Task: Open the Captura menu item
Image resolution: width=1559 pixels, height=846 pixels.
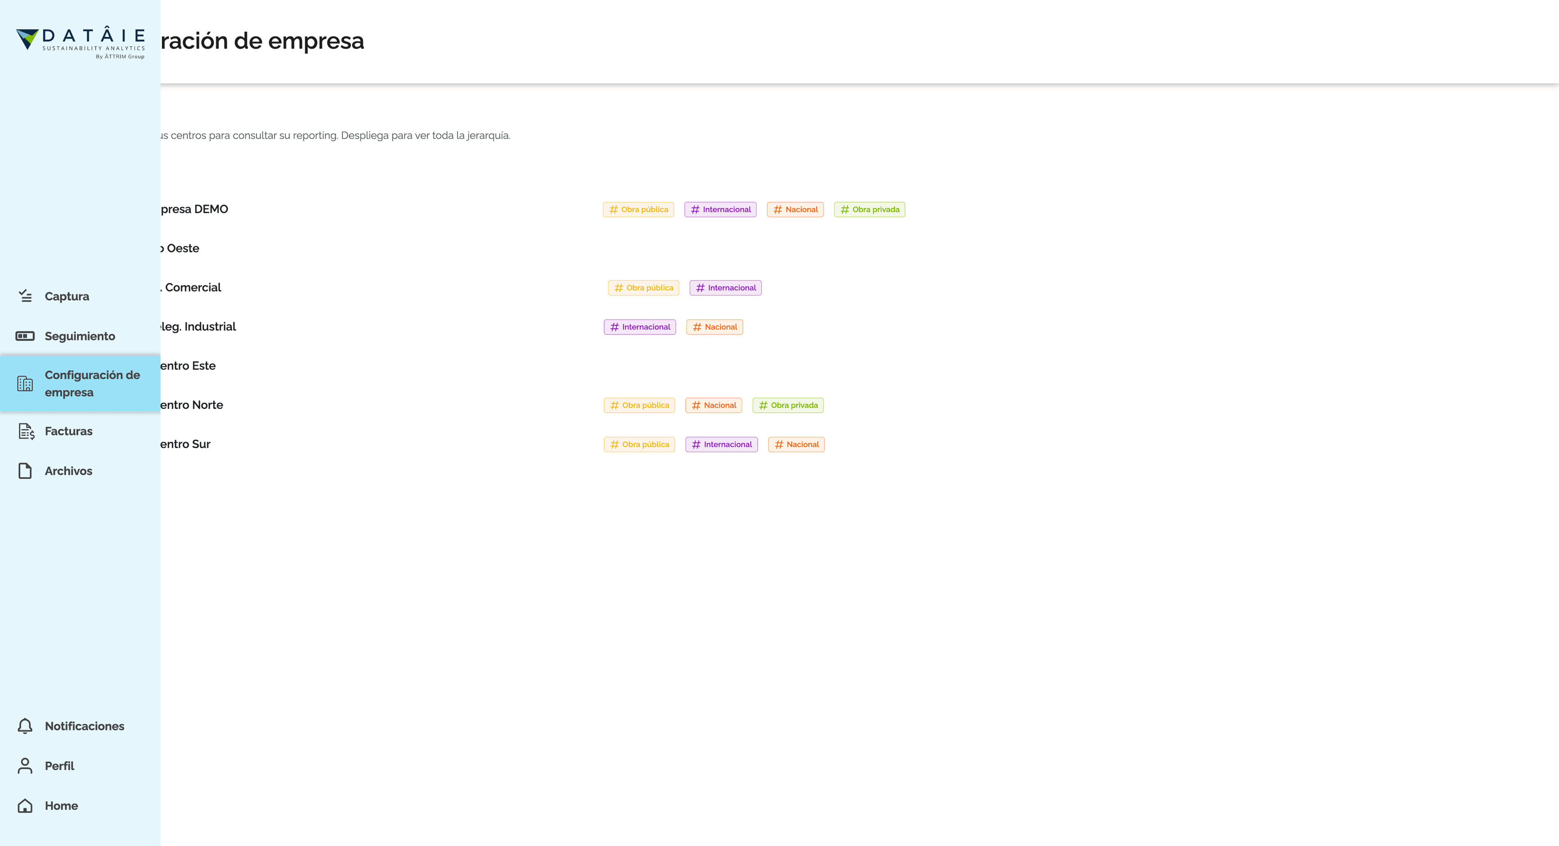Action: (x=80, y=296)
